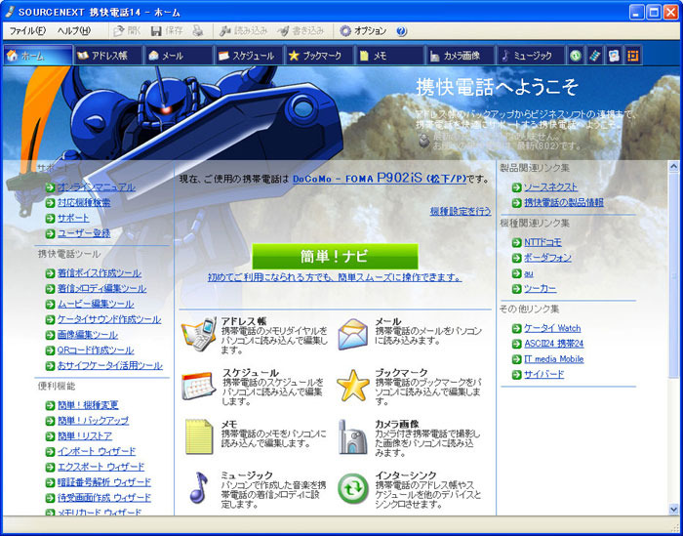The image size is (683, 536).
Task: Click the 機種設定を行う link
Action: 461,211
